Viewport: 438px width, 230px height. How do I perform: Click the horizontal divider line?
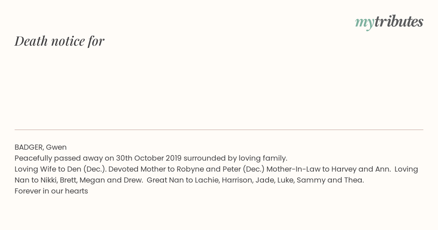[x=219, y=130]
